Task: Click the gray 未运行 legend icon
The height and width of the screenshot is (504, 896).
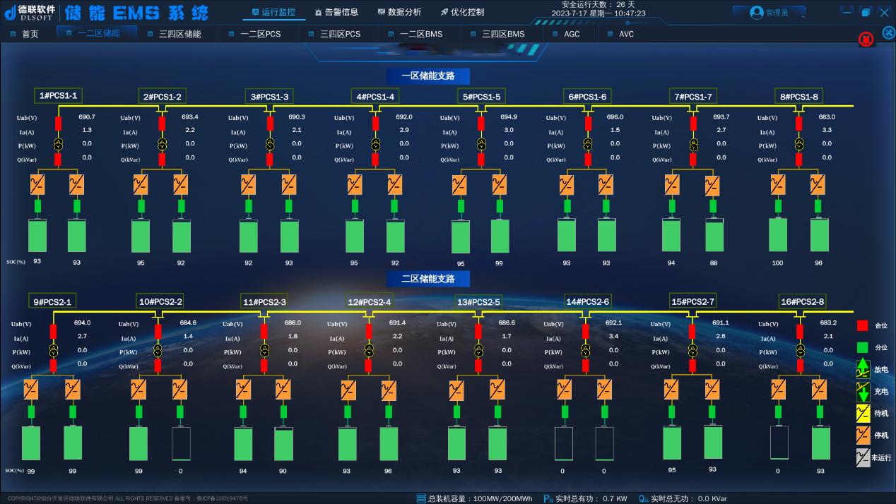Action: [x=863, y=457]
